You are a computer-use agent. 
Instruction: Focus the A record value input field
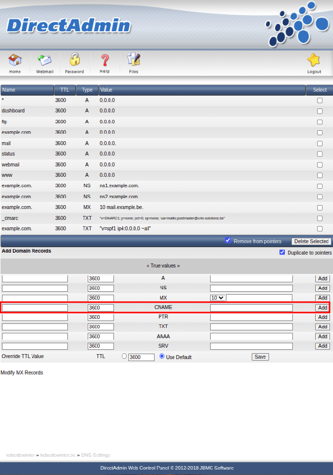pyautogui.click(x=252, y=279)
